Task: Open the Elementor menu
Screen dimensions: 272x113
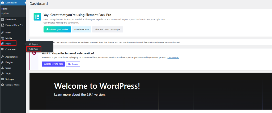Action: (13, 20)
